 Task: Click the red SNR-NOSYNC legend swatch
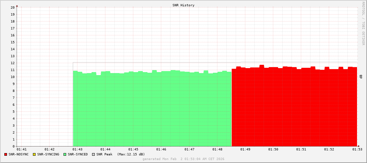pos(6,154)
